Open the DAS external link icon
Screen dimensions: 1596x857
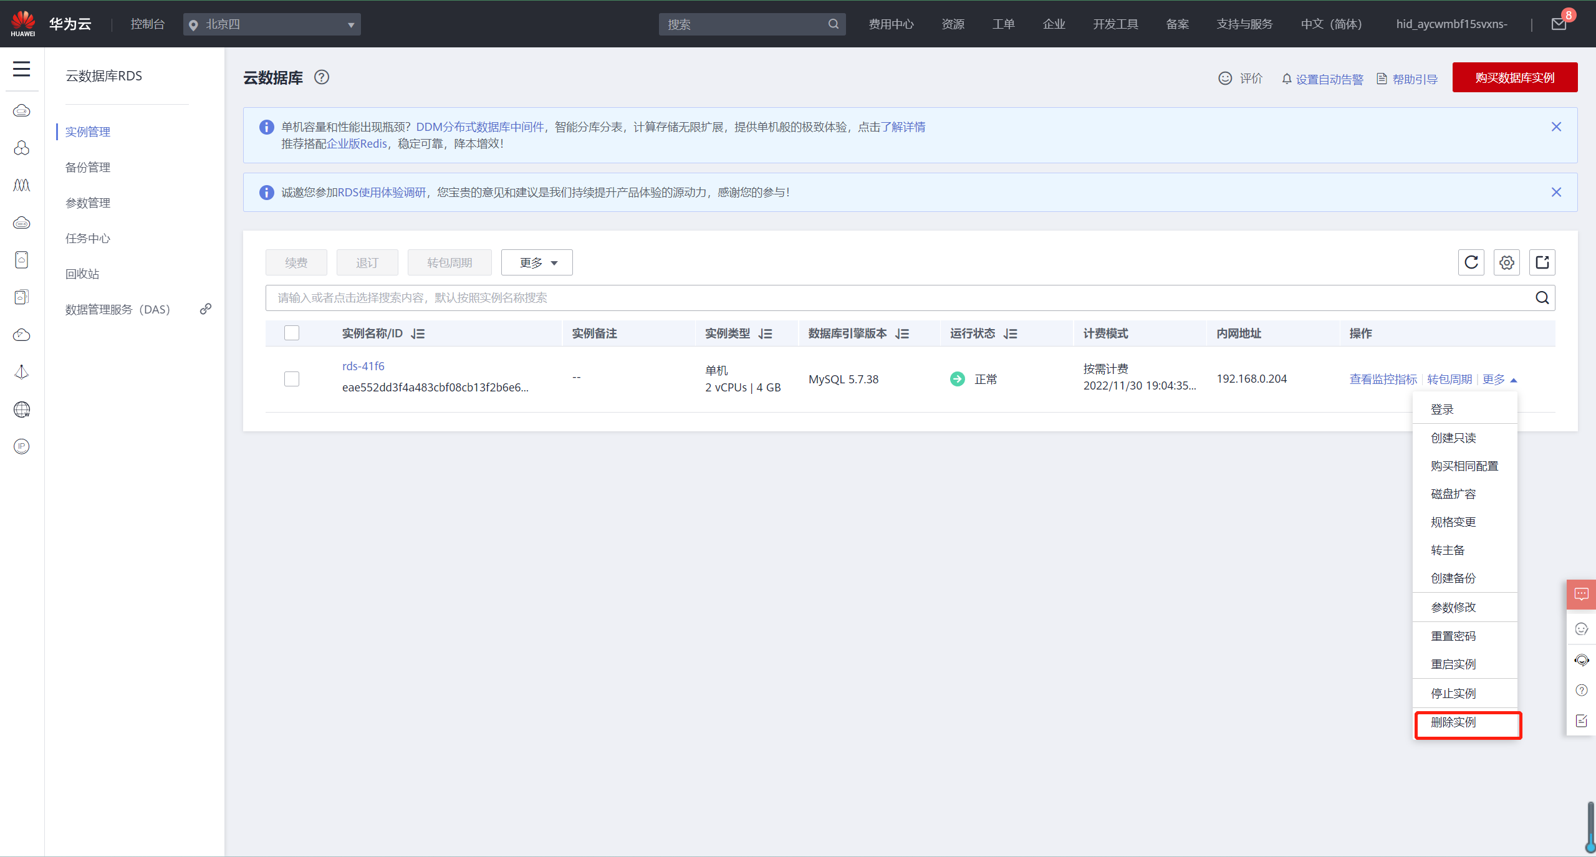205,309
